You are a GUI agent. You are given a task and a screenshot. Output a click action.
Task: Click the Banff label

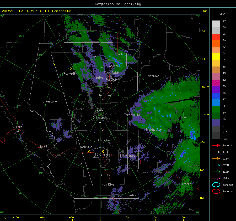(43, 146)
